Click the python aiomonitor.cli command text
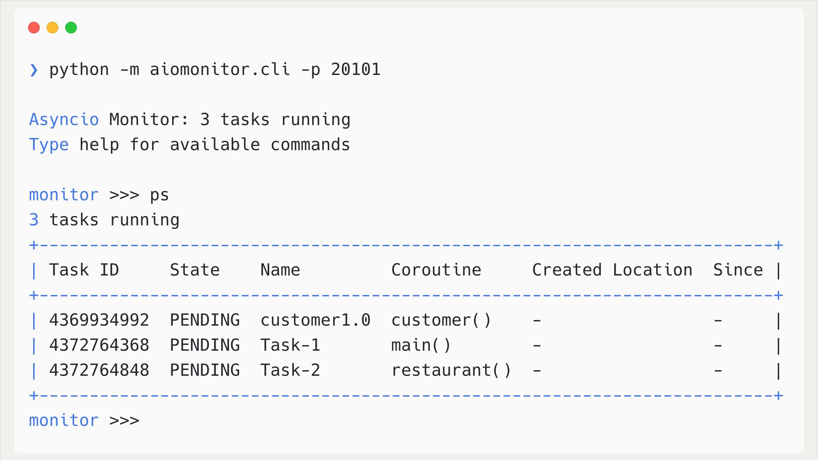The height and width of the screenshot is (460, 818). tap(215, 70)
